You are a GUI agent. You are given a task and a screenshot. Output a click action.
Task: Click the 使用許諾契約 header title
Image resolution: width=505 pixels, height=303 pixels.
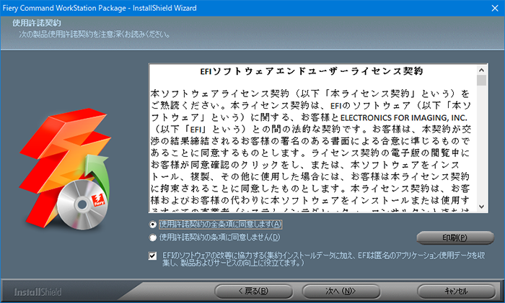pos(36,23)
